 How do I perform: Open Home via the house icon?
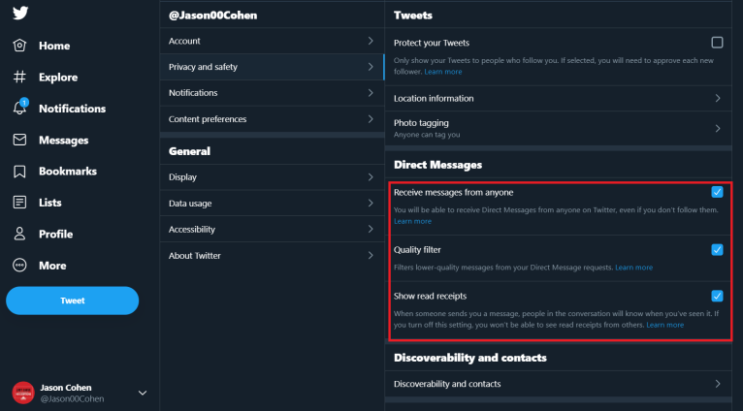coord(19,46)
